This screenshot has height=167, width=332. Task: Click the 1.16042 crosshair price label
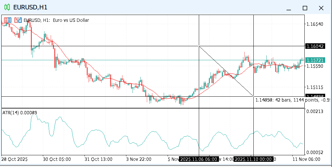[315, 46]
